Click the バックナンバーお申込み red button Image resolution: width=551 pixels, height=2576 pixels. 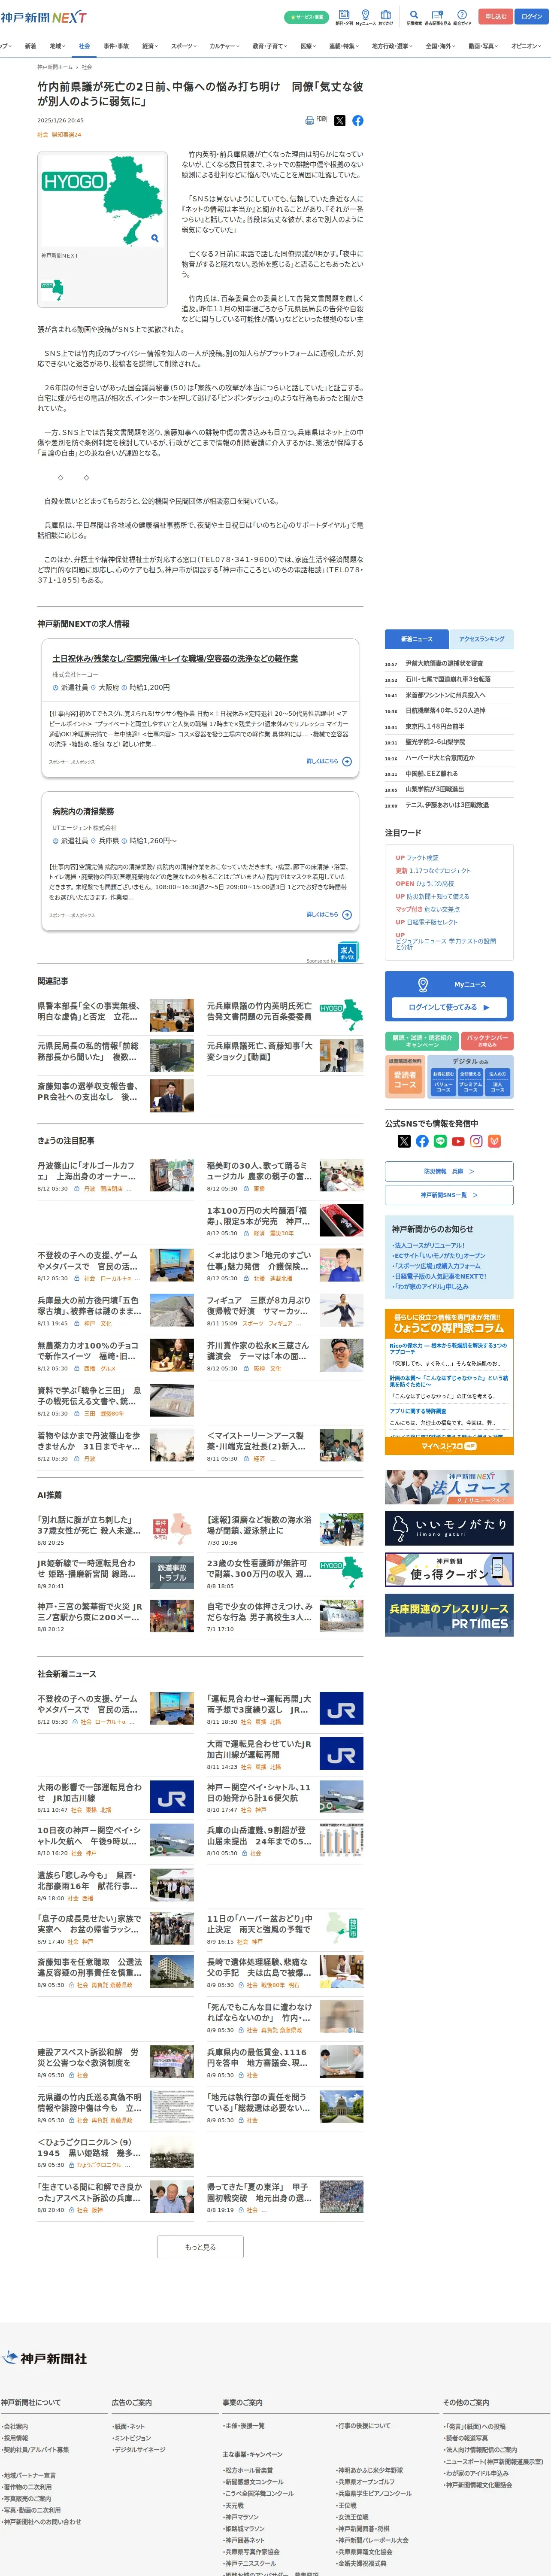tap(487, 1041)
